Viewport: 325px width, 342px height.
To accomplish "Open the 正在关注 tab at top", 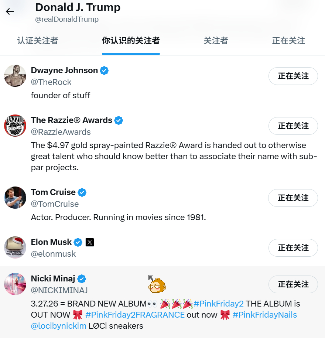I will point(288,41).
